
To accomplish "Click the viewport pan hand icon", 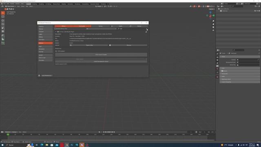I will pos(213,24).
